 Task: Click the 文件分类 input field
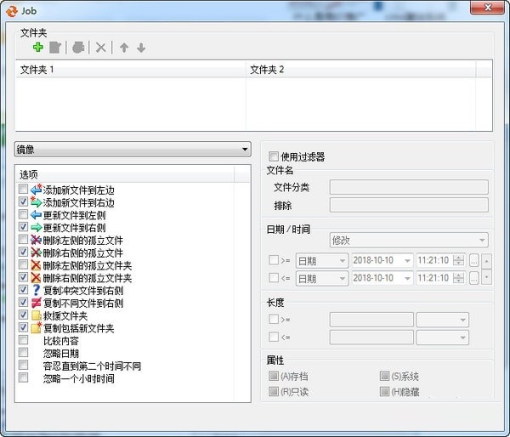pyautogui.click(x=409, y=187)
